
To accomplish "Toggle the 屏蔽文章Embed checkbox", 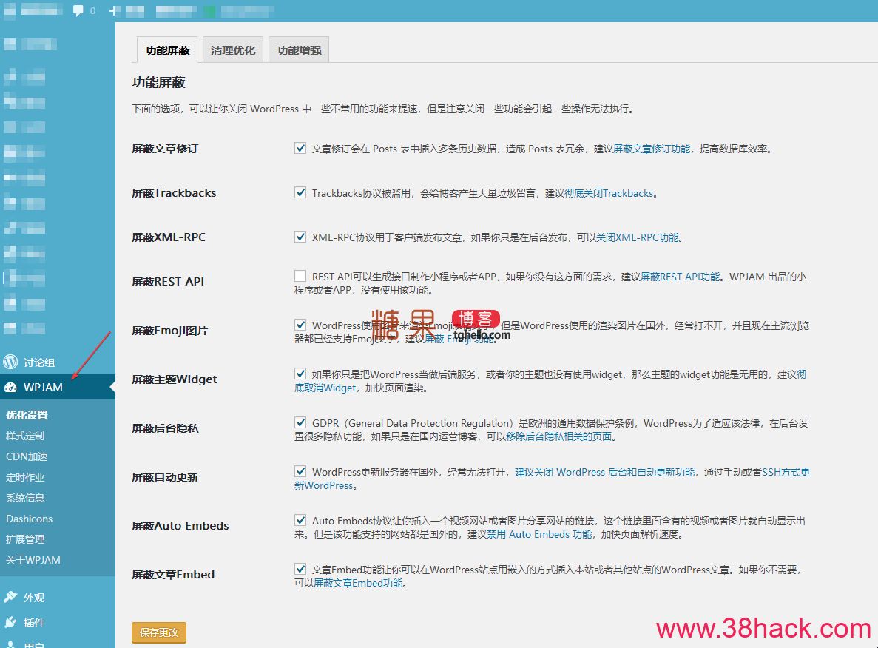I will click(x=300, y=569).
